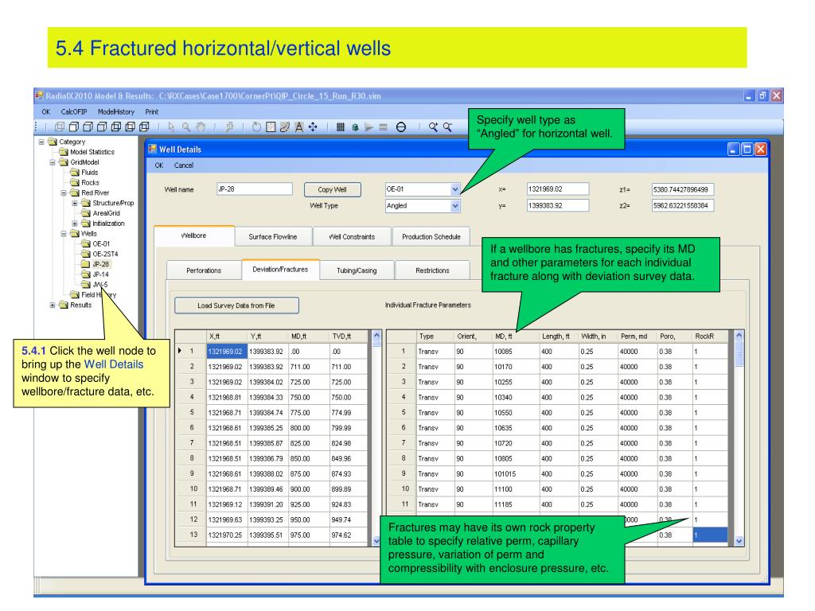Click the RadialX2010 main window title icon
Image resolution: width=815 pixels, height=611 pixels.
(39, 95)
